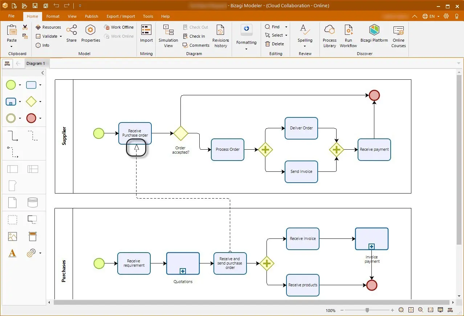Select the end event shape in the palette

[x=31, y=118]
